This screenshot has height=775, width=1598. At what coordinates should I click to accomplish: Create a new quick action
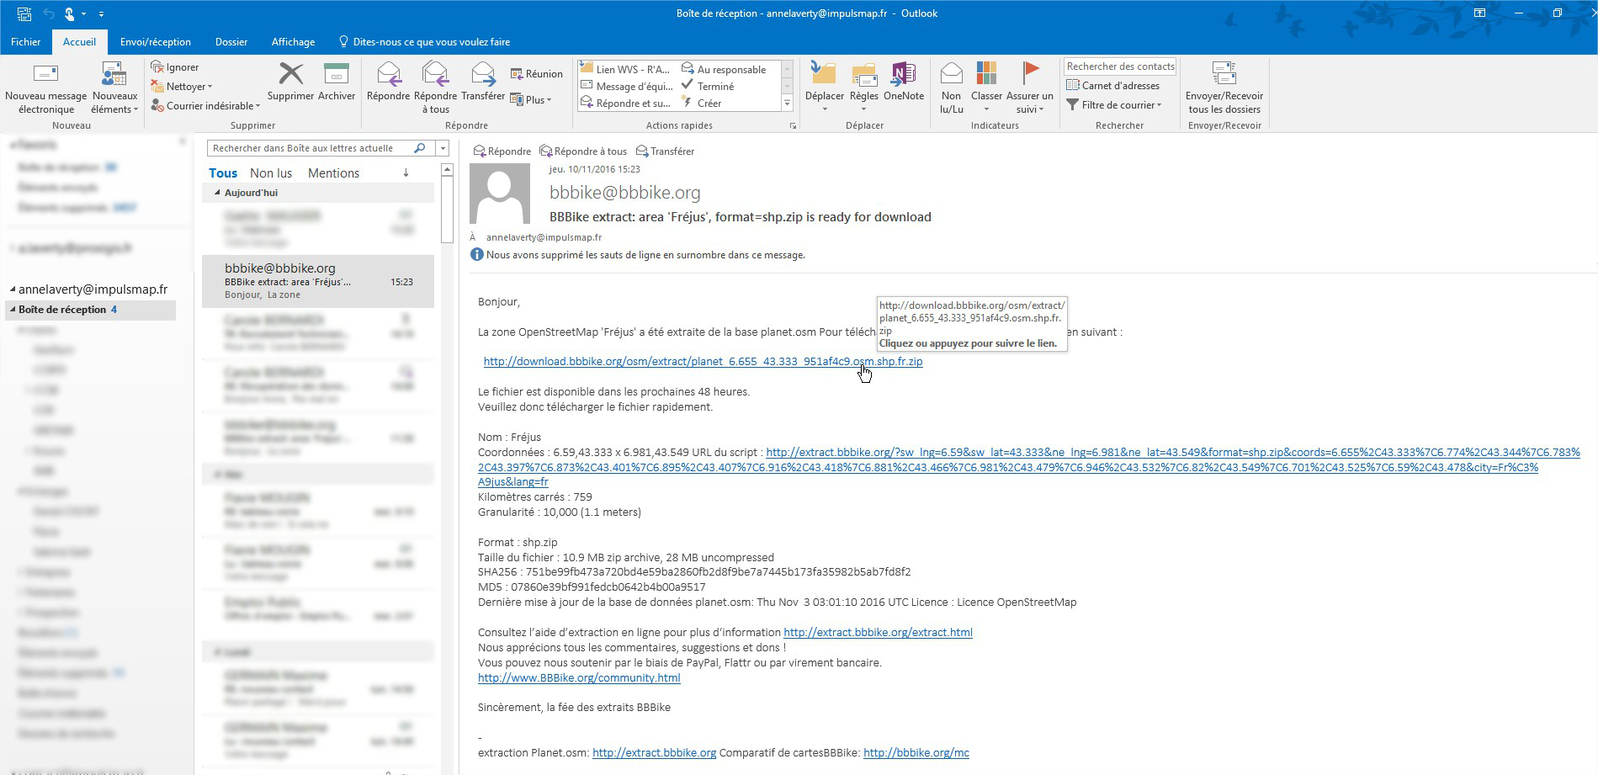pos(702,103)
